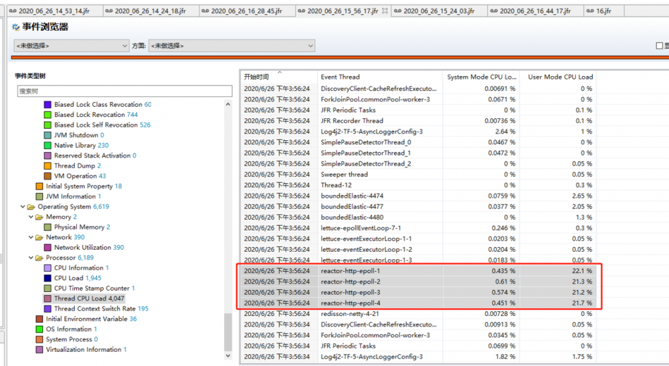Collapse the Processor tree node
Screen dimensions: 669x366
click(31, 258)
